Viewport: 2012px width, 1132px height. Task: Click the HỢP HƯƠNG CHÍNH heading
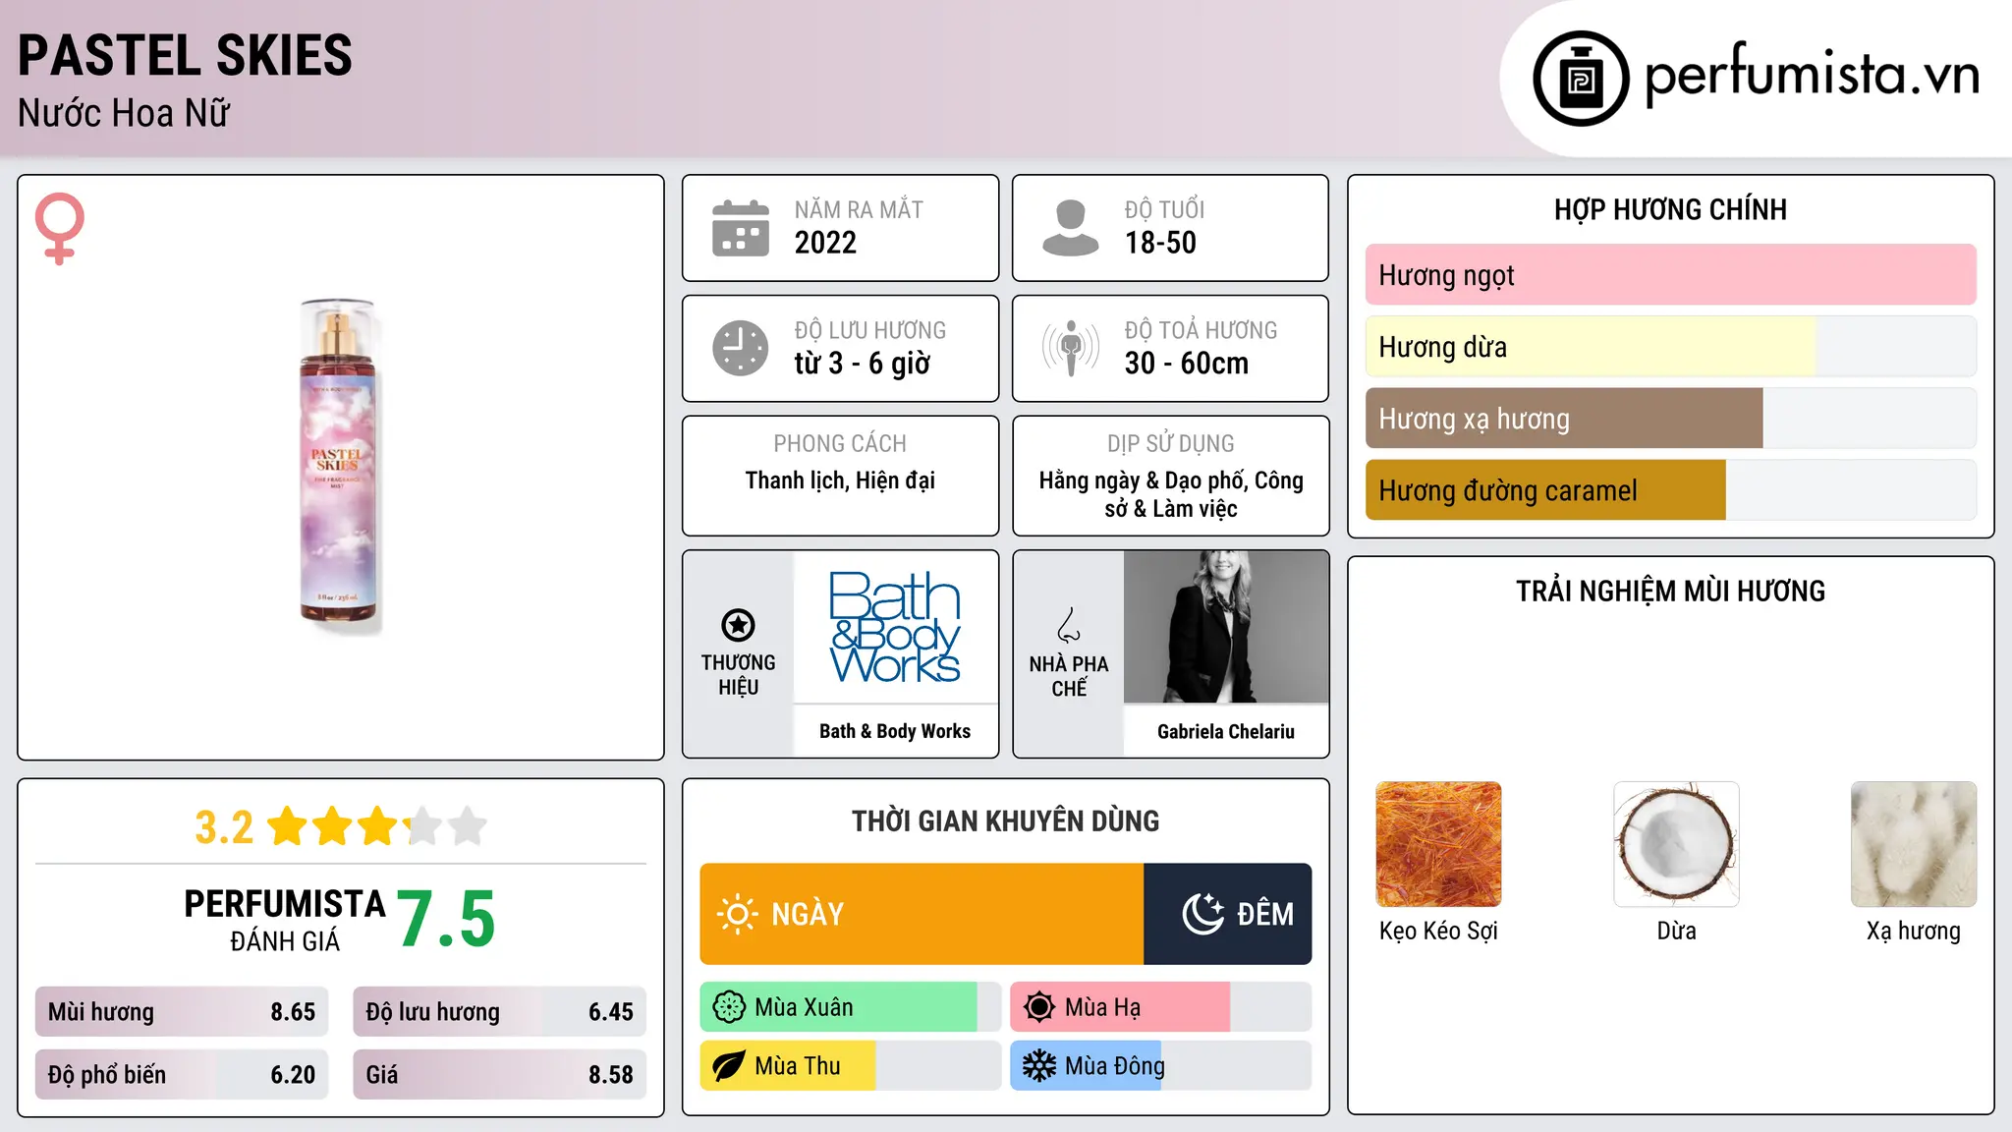(x=1670, y=209)
